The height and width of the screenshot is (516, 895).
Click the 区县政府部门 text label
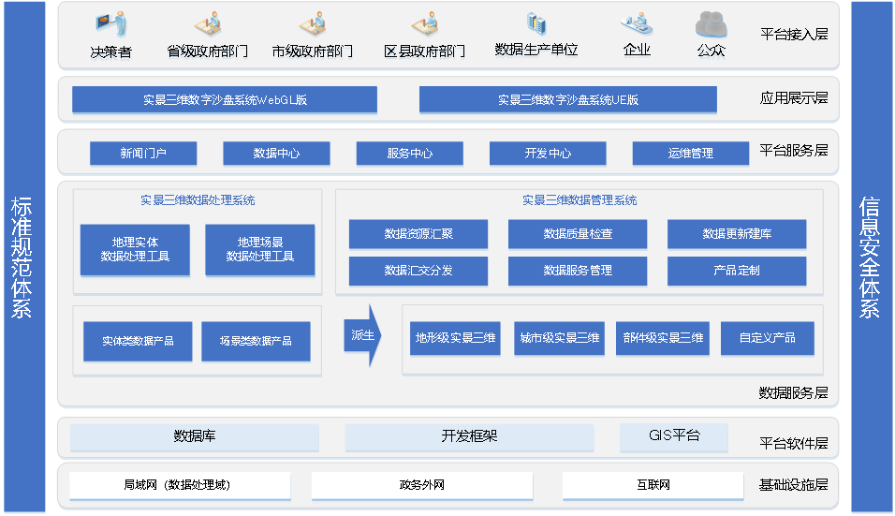(425, 52)
